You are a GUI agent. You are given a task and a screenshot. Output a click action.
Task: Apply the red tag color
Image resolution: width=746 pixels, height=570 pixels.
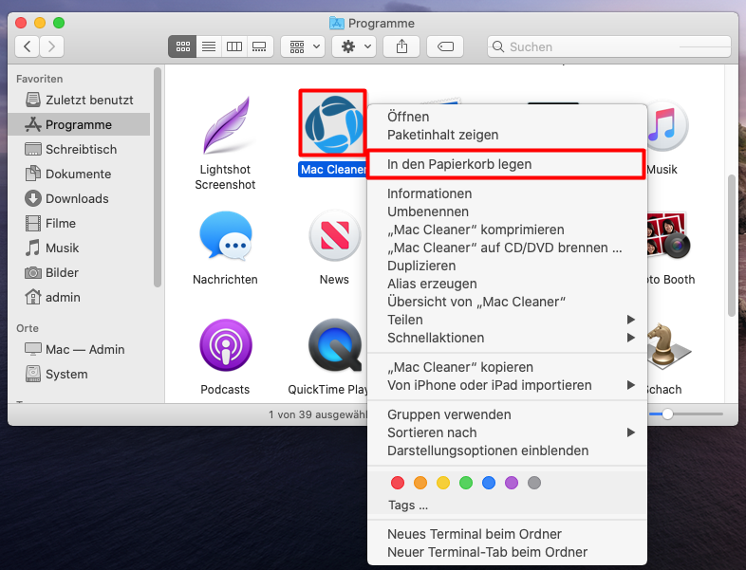(x=398, y=483)
